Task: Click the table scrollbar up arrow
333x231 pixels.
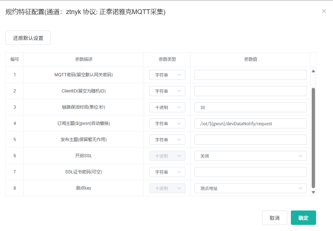Action: [313, 71]
